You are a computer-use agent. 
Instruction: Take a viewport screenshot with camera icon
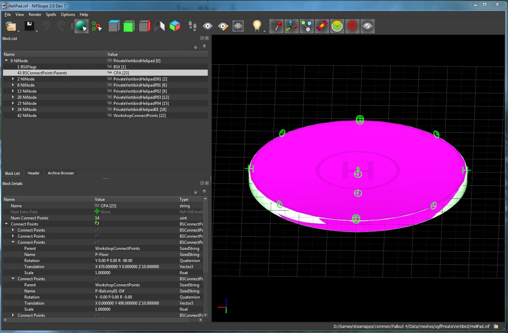click(238, 26)
